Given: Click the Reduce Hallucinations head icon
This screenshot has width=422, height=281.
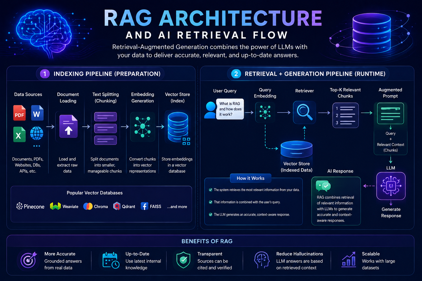Looking at the screenshot, I should point(262,260).
